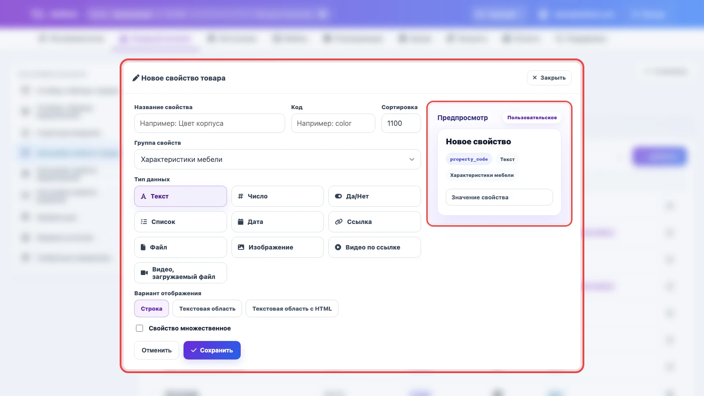Focus the Название свойства input field
The width and height of the screenshot is (704, 396).
pos(209,123)
